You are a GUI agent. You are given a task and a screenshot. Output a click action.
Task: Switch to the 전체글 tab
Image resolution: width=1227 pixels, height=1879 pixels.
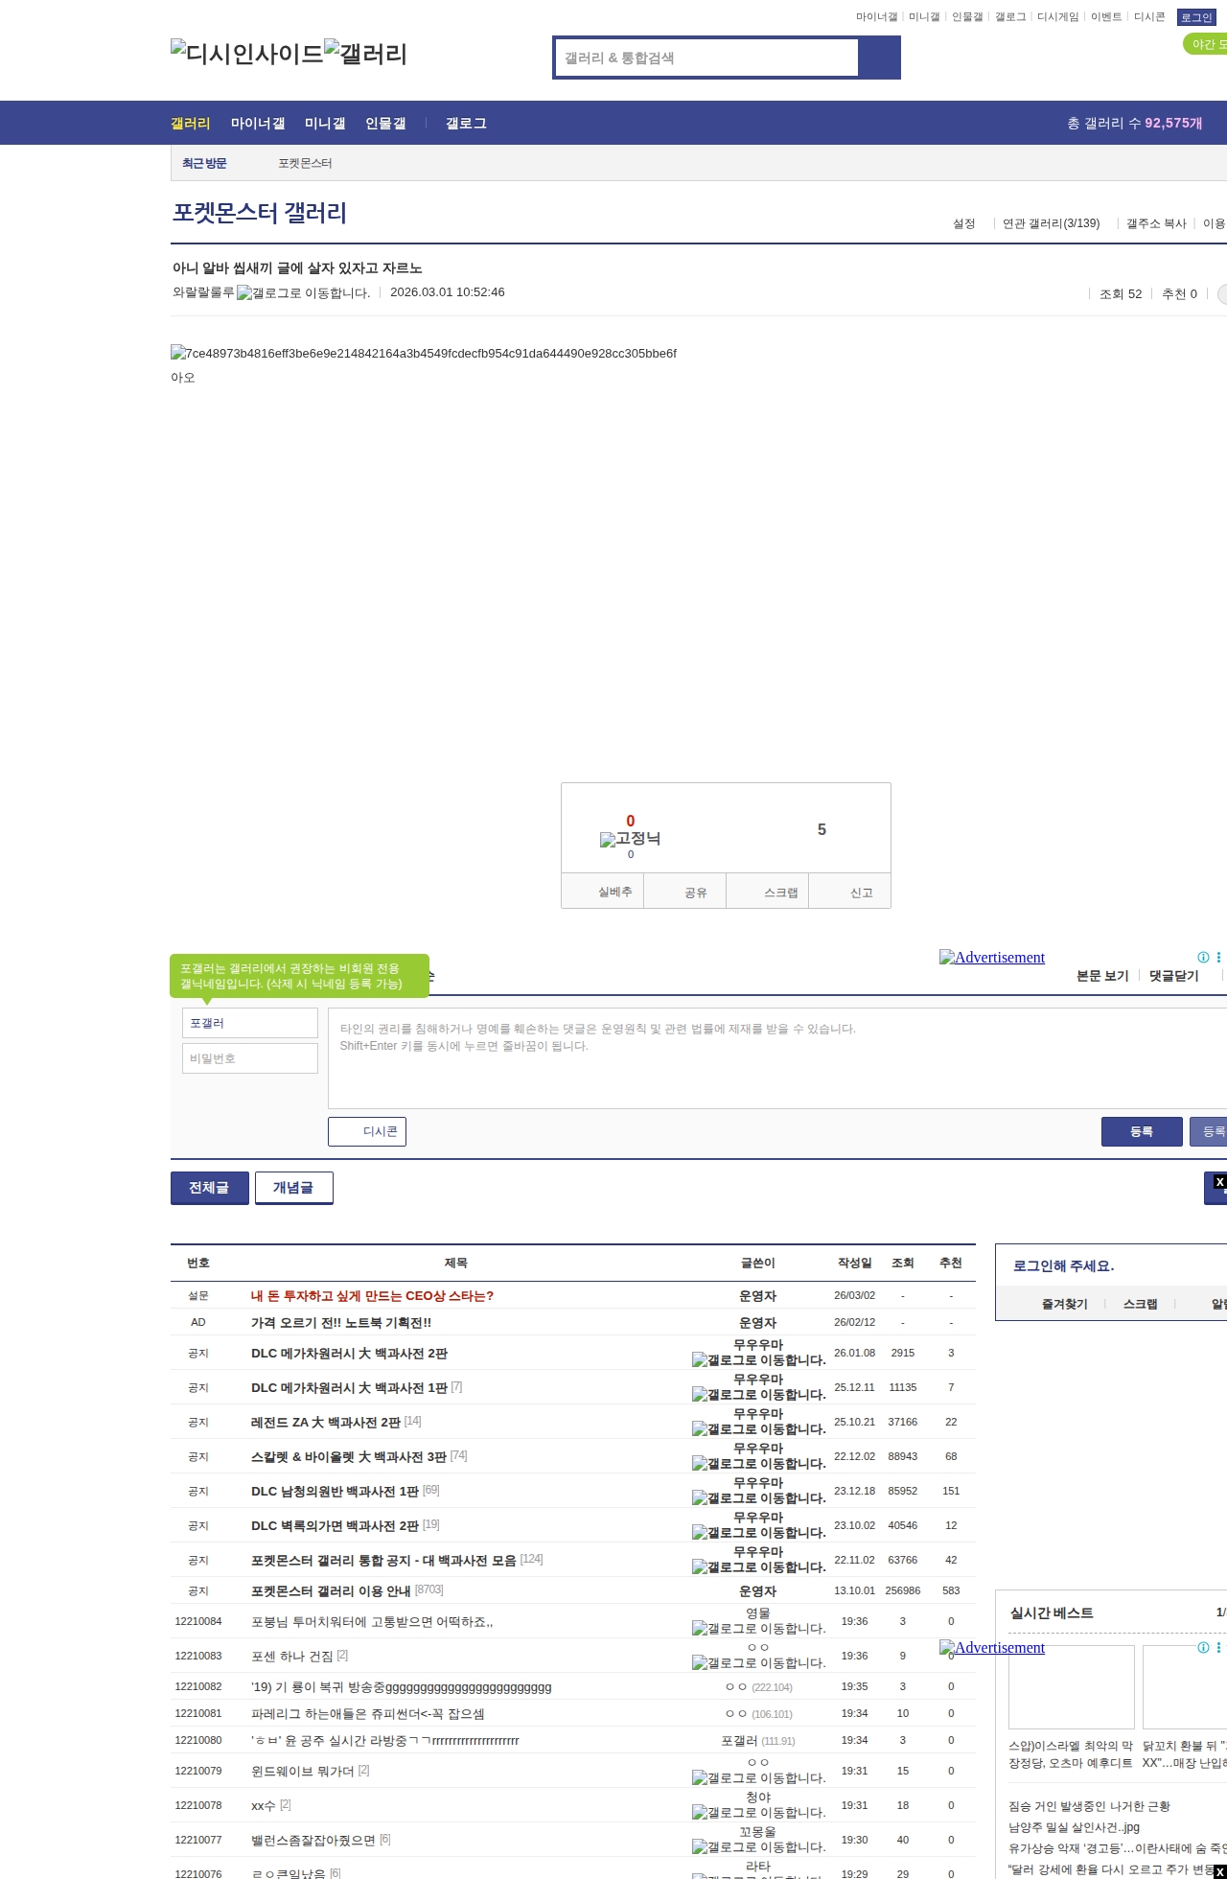[x=210, y=1188]
